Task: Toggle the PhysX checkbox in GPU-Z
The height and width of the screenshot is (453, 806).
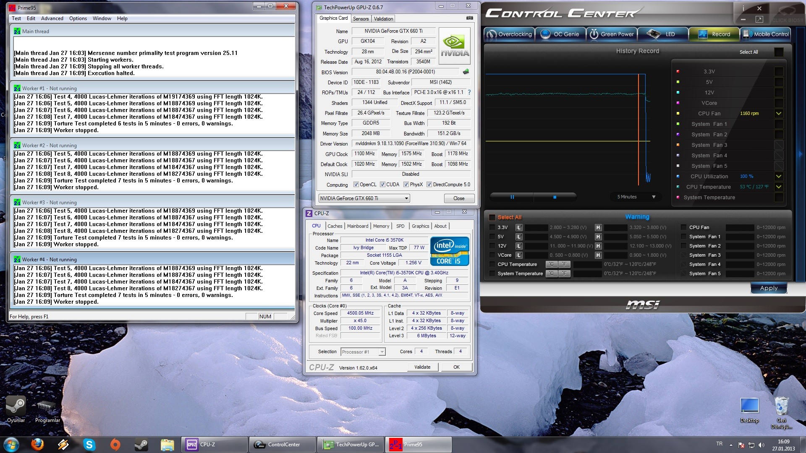Action: pos(406,185)
